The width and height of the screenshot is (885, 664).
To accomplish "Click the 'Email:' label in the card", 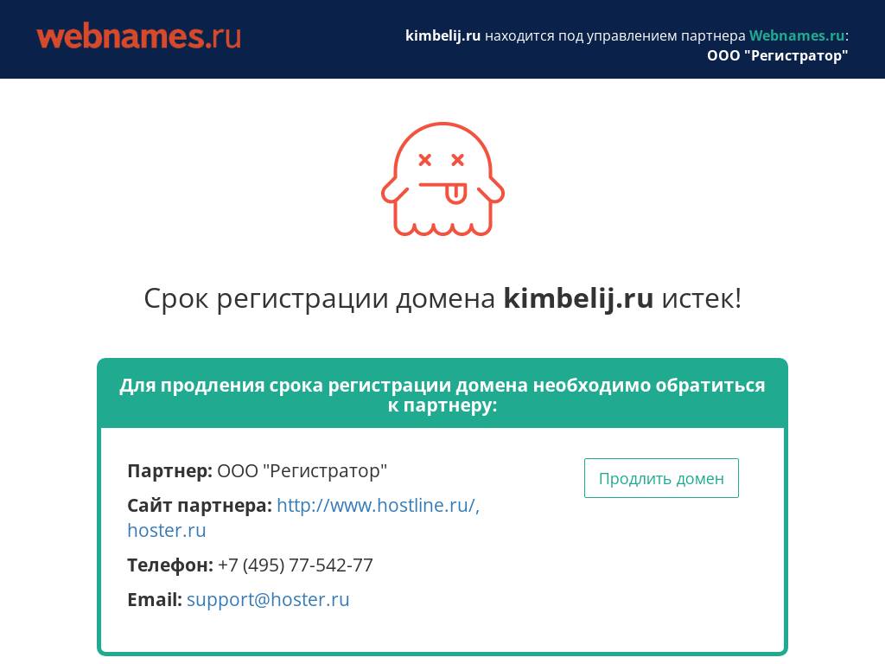I will pos(154,599).
